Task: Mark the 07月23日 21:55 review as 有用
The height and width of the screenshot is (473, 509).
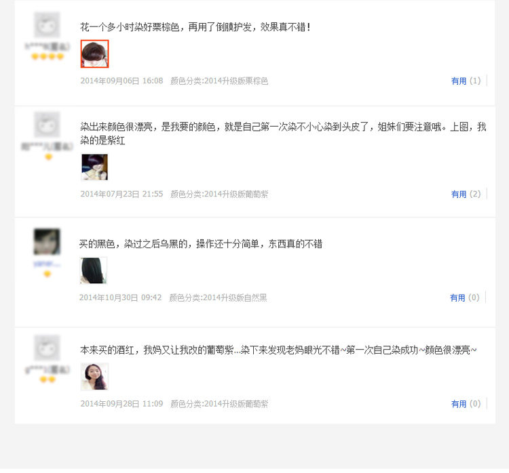Action: 459,194
